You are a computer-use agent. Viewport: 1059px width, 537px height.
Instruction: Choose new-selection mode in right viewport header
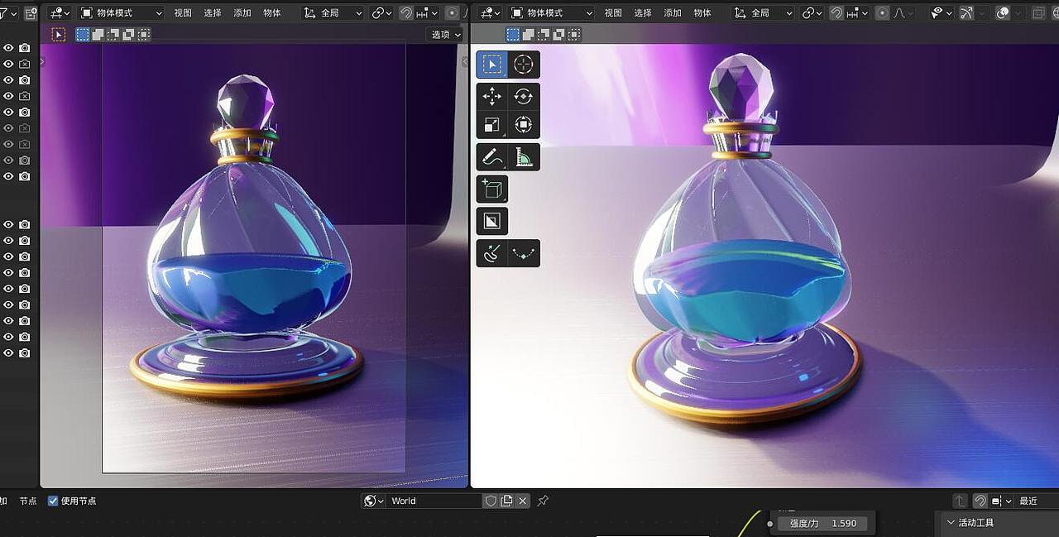513,35
